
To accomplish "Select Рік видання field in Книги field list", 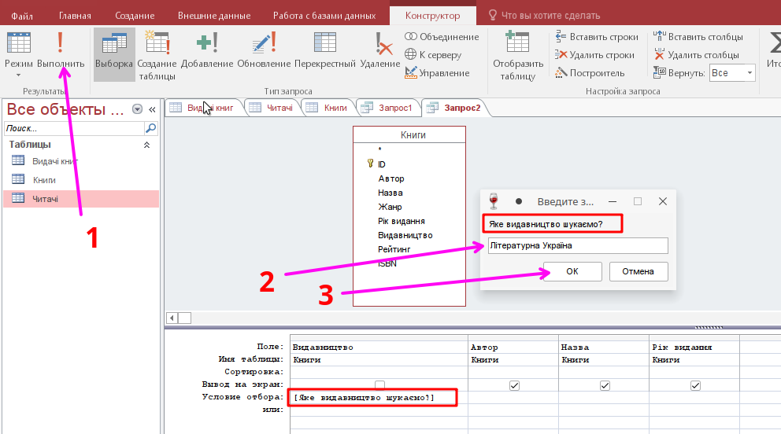I will 401,221.
